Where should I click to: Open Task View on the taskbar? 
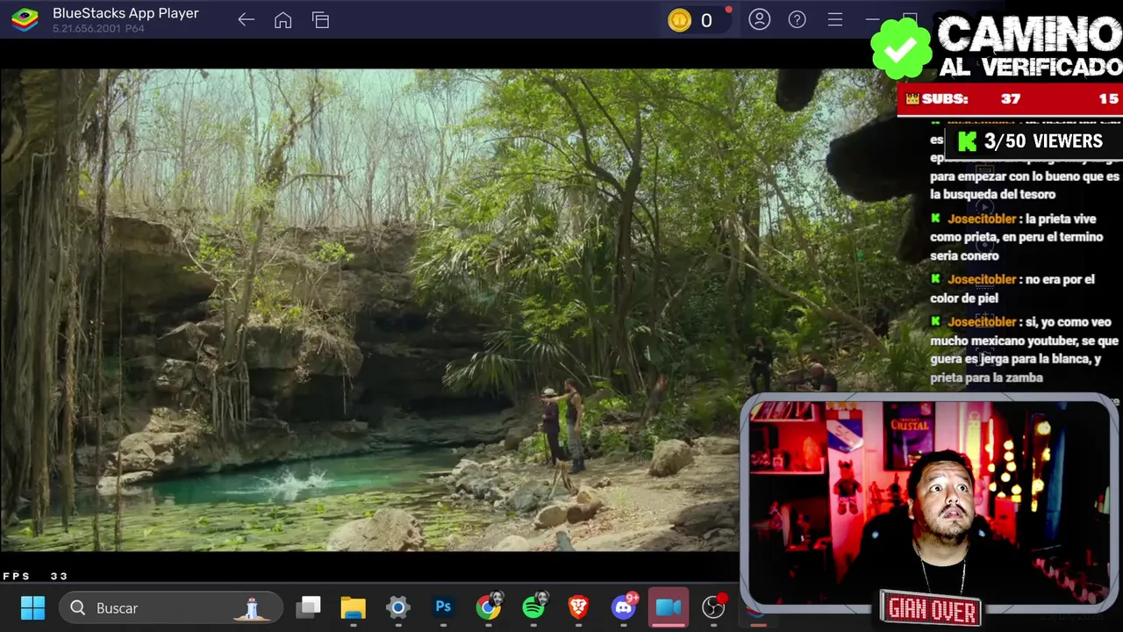coord(308,607)
